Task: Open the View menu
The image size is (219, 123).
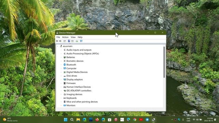Action: [x=73, y=37]
